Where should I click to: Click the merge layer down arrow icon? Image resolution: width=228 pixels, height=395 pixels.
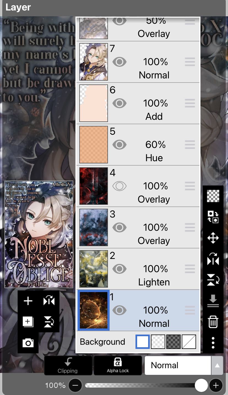(213, 301)
